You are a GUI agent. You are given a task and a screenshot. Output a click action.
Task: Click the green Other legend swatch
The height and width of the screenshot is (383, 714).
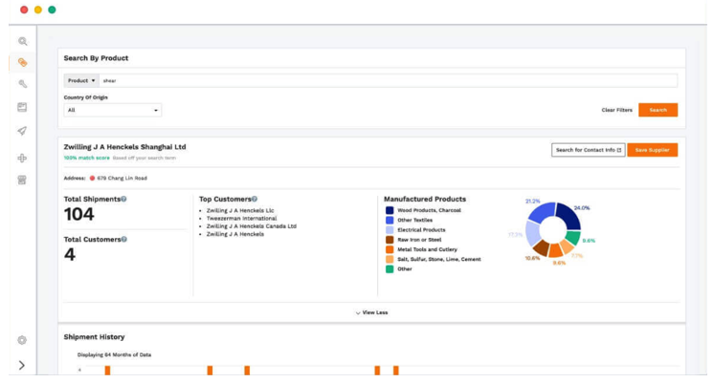390,269
